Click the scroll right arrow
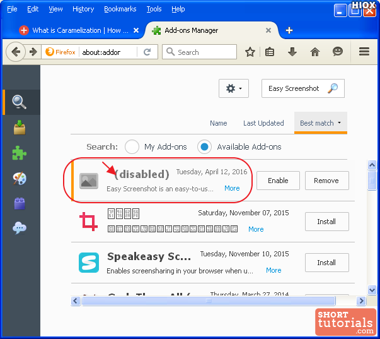 361,301
